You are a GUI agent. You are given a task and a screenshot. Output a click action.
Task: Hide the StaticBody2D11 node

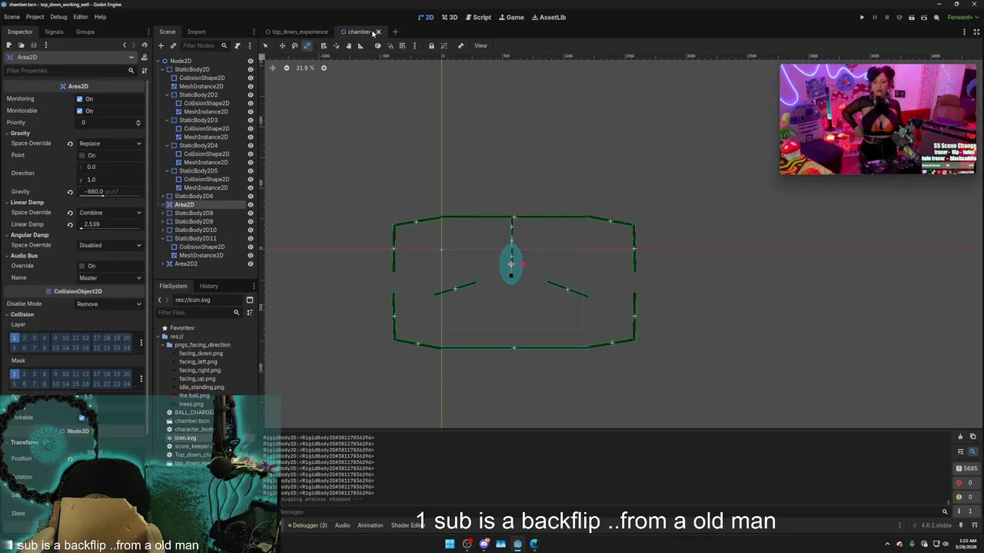[250, 238]
